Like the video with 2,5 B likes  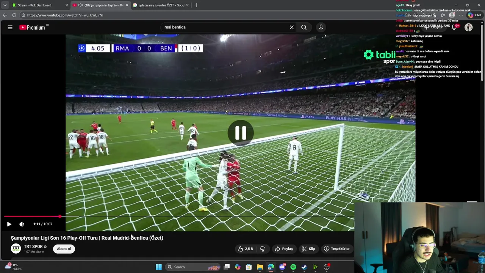(245, 249)
